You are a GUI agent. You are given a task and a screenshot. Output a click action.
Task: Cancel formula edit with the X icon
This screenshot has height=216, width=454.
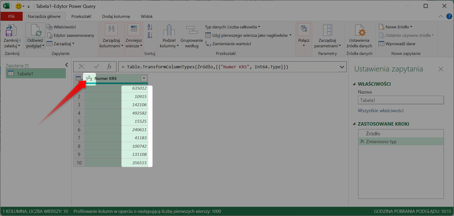tap(82, 66)
